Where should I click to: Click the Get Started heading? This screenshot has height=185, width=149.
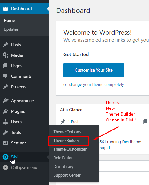(x=76, y=55)
